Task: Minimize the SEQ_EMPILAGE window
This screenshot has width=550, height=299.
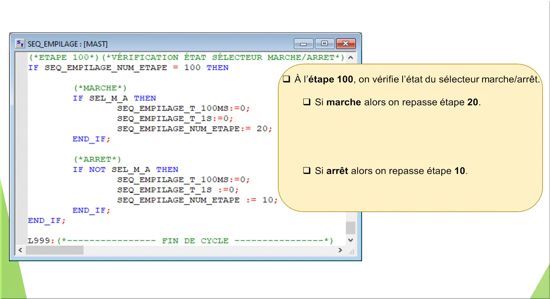Action: tap(303, 44)
